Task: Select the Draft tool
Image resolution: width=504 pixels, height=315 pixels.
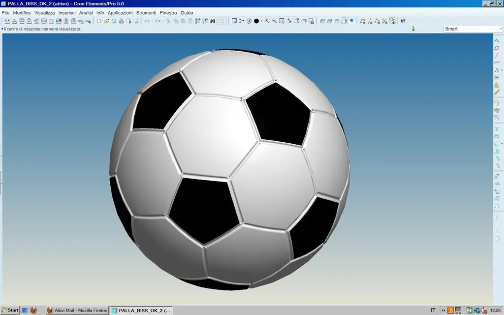Action: point(497,151)
